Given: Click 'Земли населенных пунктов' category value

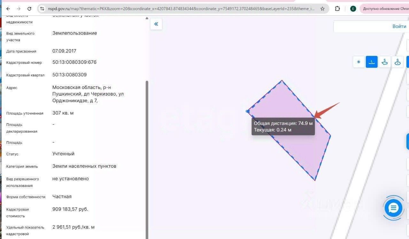Looking at the screenshot, I should pos(84,166).
